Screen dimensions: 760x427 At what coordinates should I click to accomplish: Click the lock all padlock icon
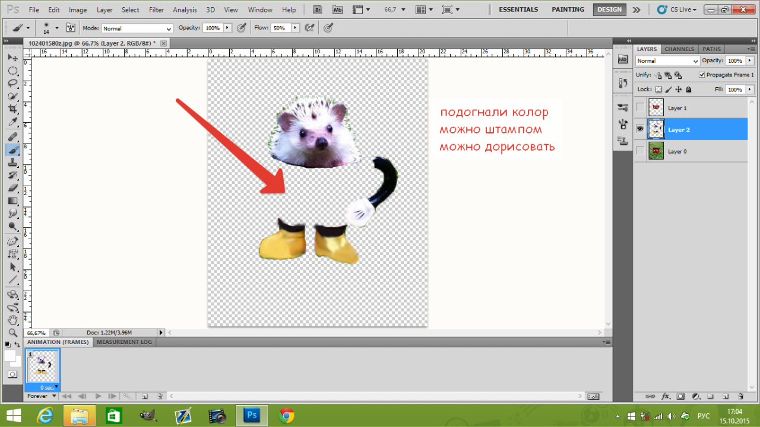point(688,90)
